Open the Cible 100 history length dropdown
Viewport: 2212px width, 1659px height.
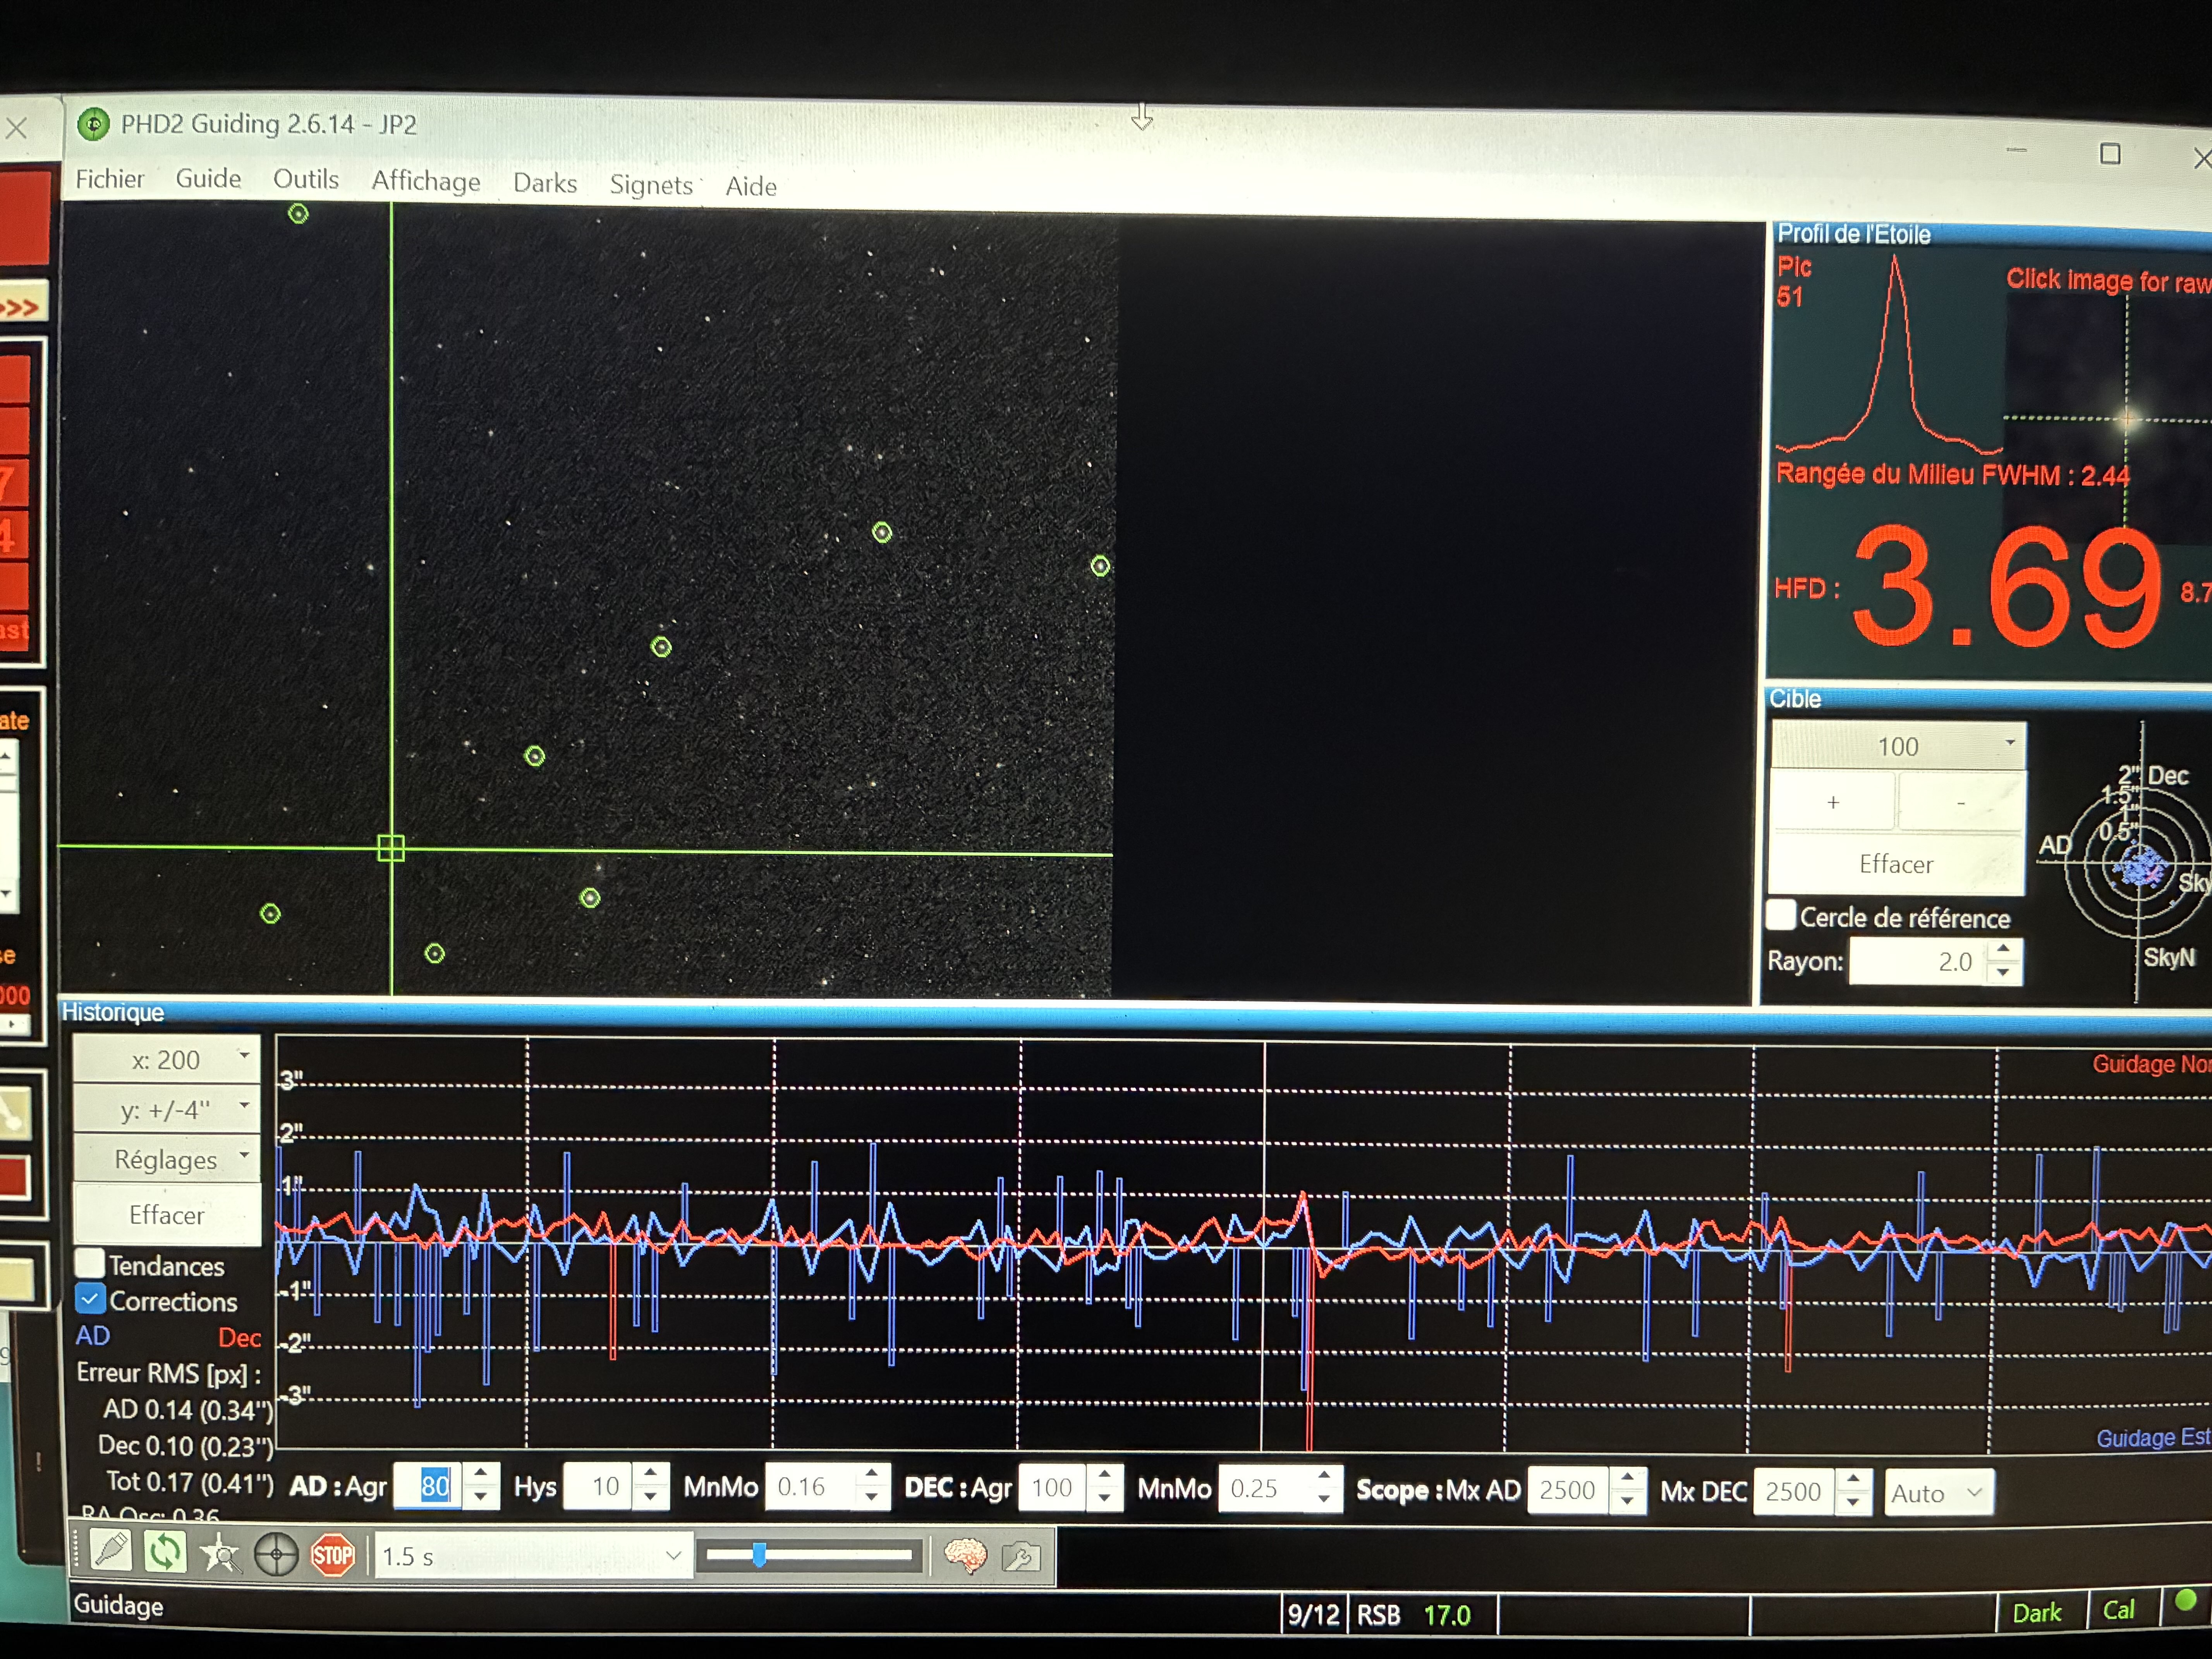tap(1898, 746)
